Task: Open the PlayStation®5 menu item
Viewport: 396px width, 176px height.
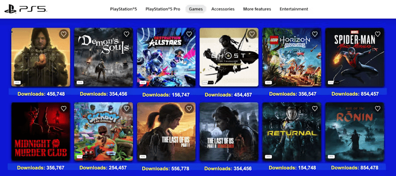Action: pos(124,9)
